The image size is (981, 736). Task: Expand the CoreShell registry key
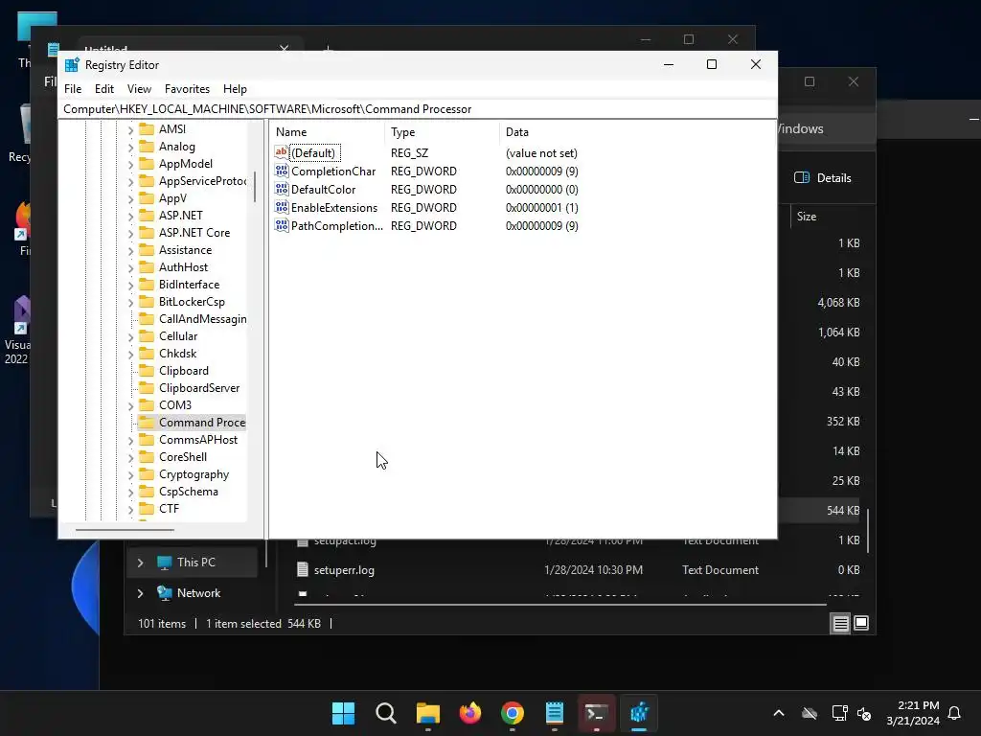tap(130, 457)
